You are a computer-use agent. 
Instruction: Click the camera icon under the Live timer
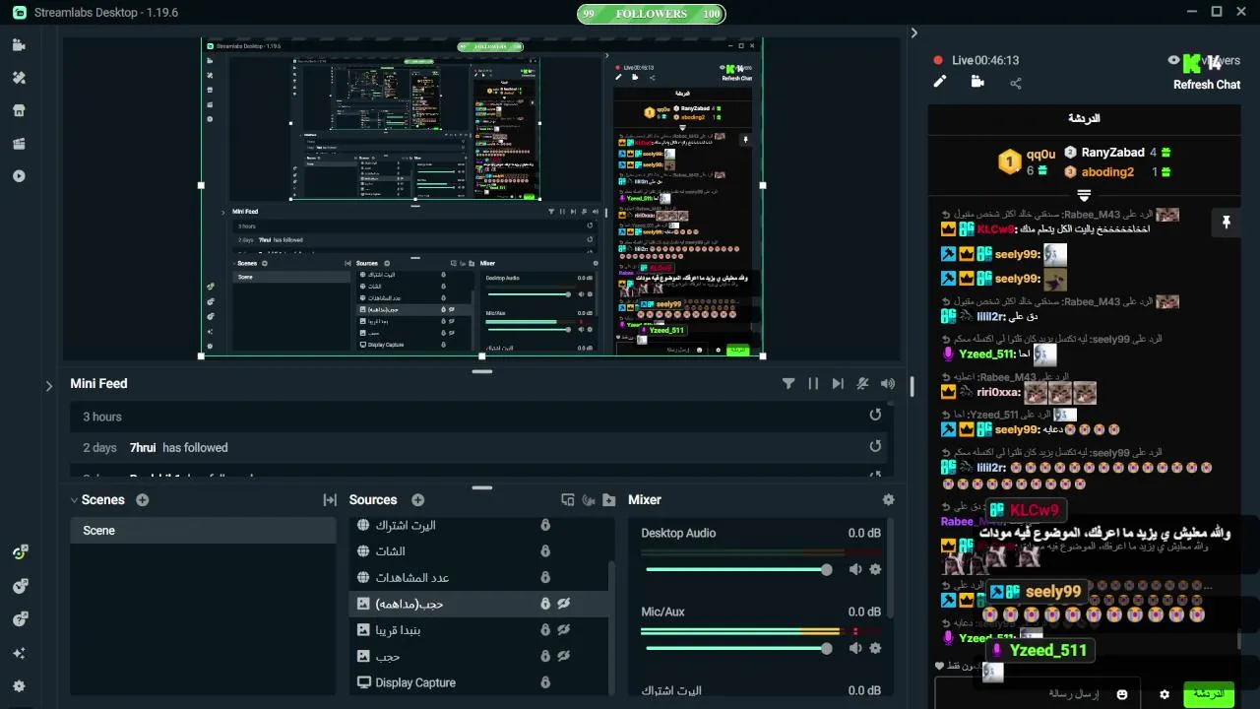click(x=977, y=82)
